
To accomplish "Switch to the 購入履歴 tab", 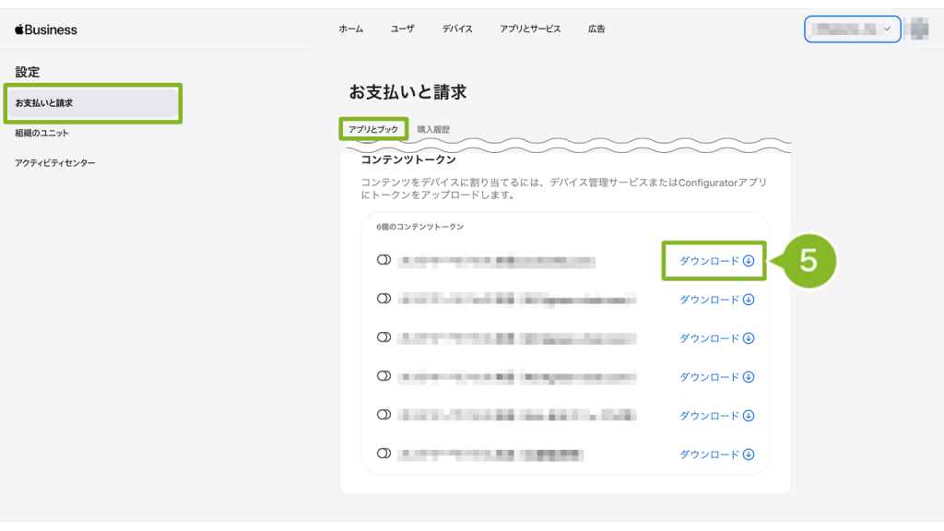I will 433,130.
